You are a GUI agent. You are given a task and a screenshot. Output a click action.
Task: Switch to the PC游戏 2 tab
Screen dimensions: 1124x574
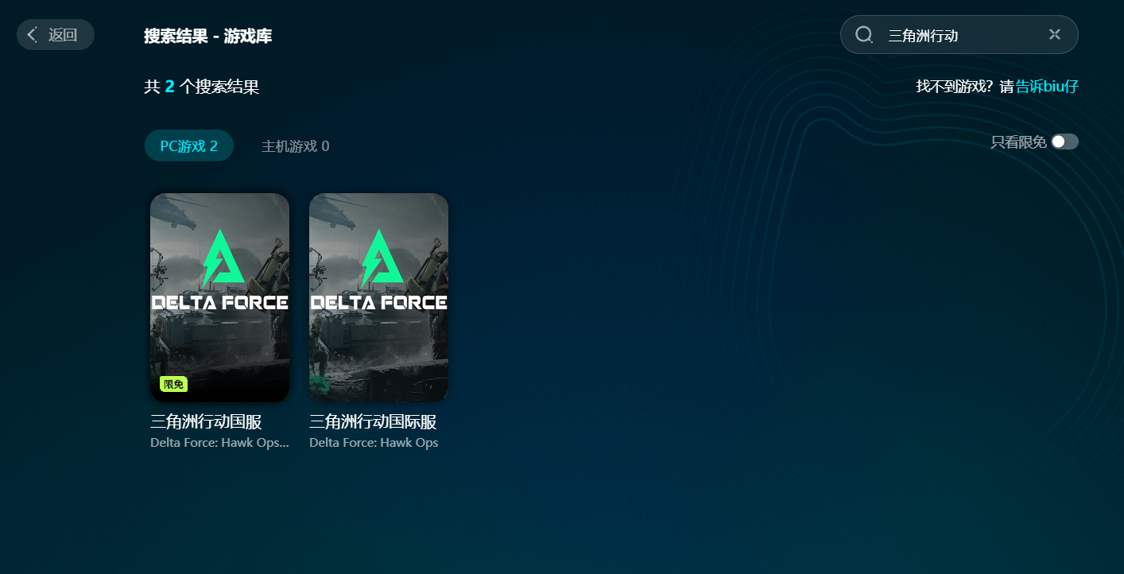tap(189, 146)
